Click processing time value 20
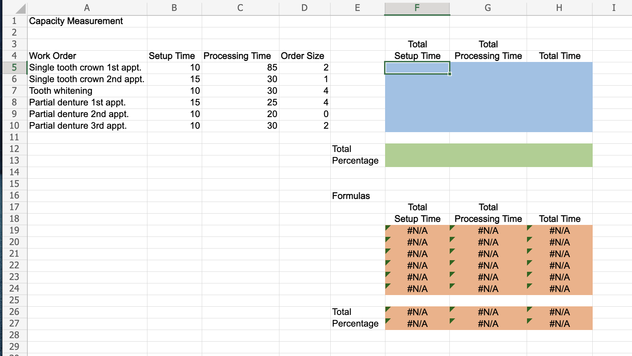632x356 pixels. (x=240, y=114)
